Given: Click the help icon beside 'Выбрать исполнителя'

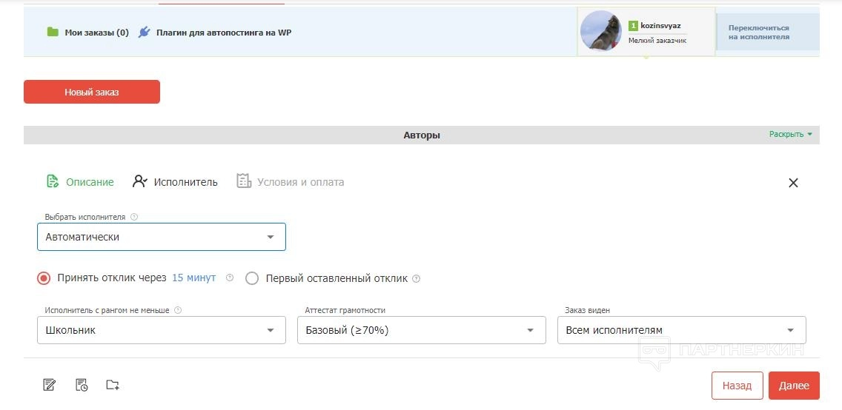Looking at the screenshot, I should (134, 218).
